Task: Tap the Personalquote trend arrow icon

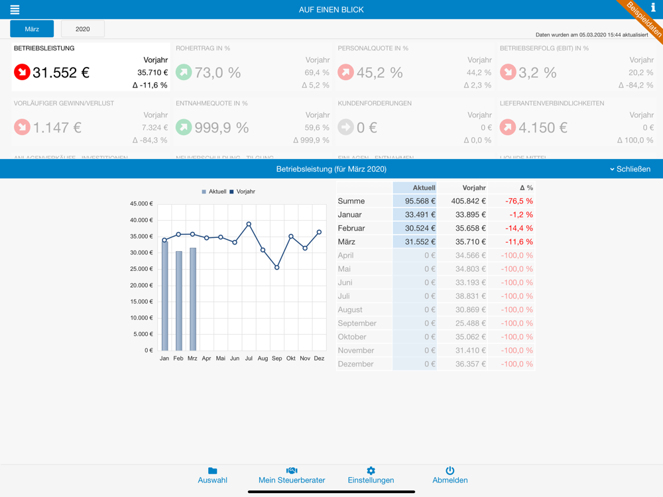Action: (345, 72)
